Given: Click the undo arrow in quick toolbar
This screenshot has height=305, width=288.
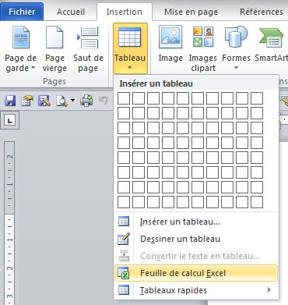Looking at the screenshot, I should pos(104,101).
